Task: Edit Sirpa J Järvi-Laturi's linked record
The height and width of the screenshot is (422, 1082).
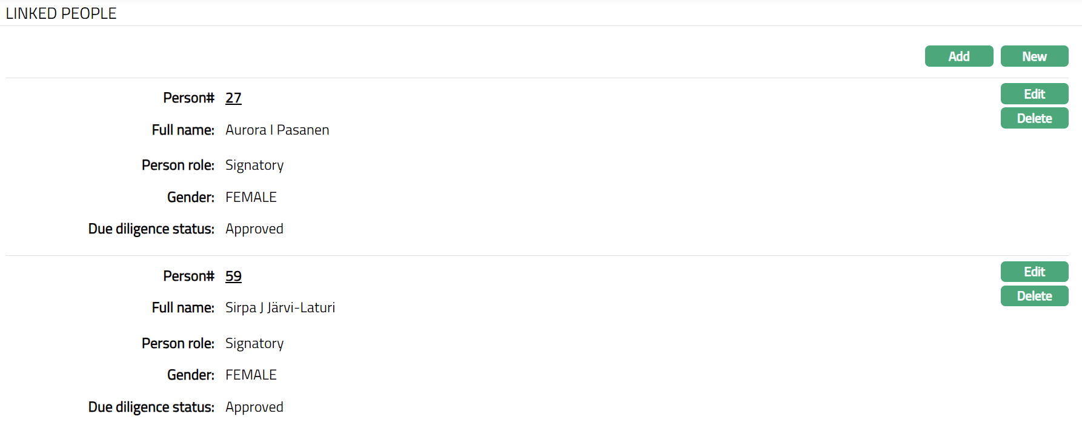Action: pos(1034,272)
